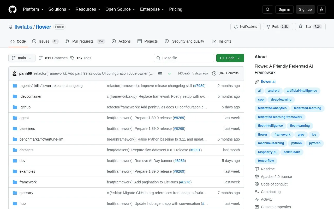
Task: Click the bell Notifications button
Action: (x=245, y=27)
